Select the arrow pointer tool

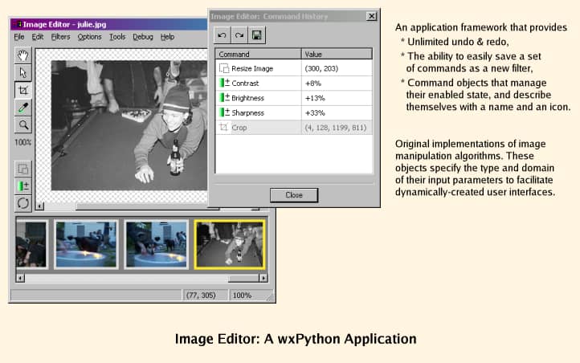pos(23,73)
